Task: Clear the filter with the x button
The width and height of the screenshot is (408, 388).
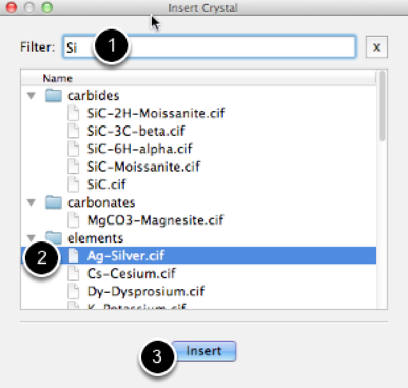Action: coord(377,47)
